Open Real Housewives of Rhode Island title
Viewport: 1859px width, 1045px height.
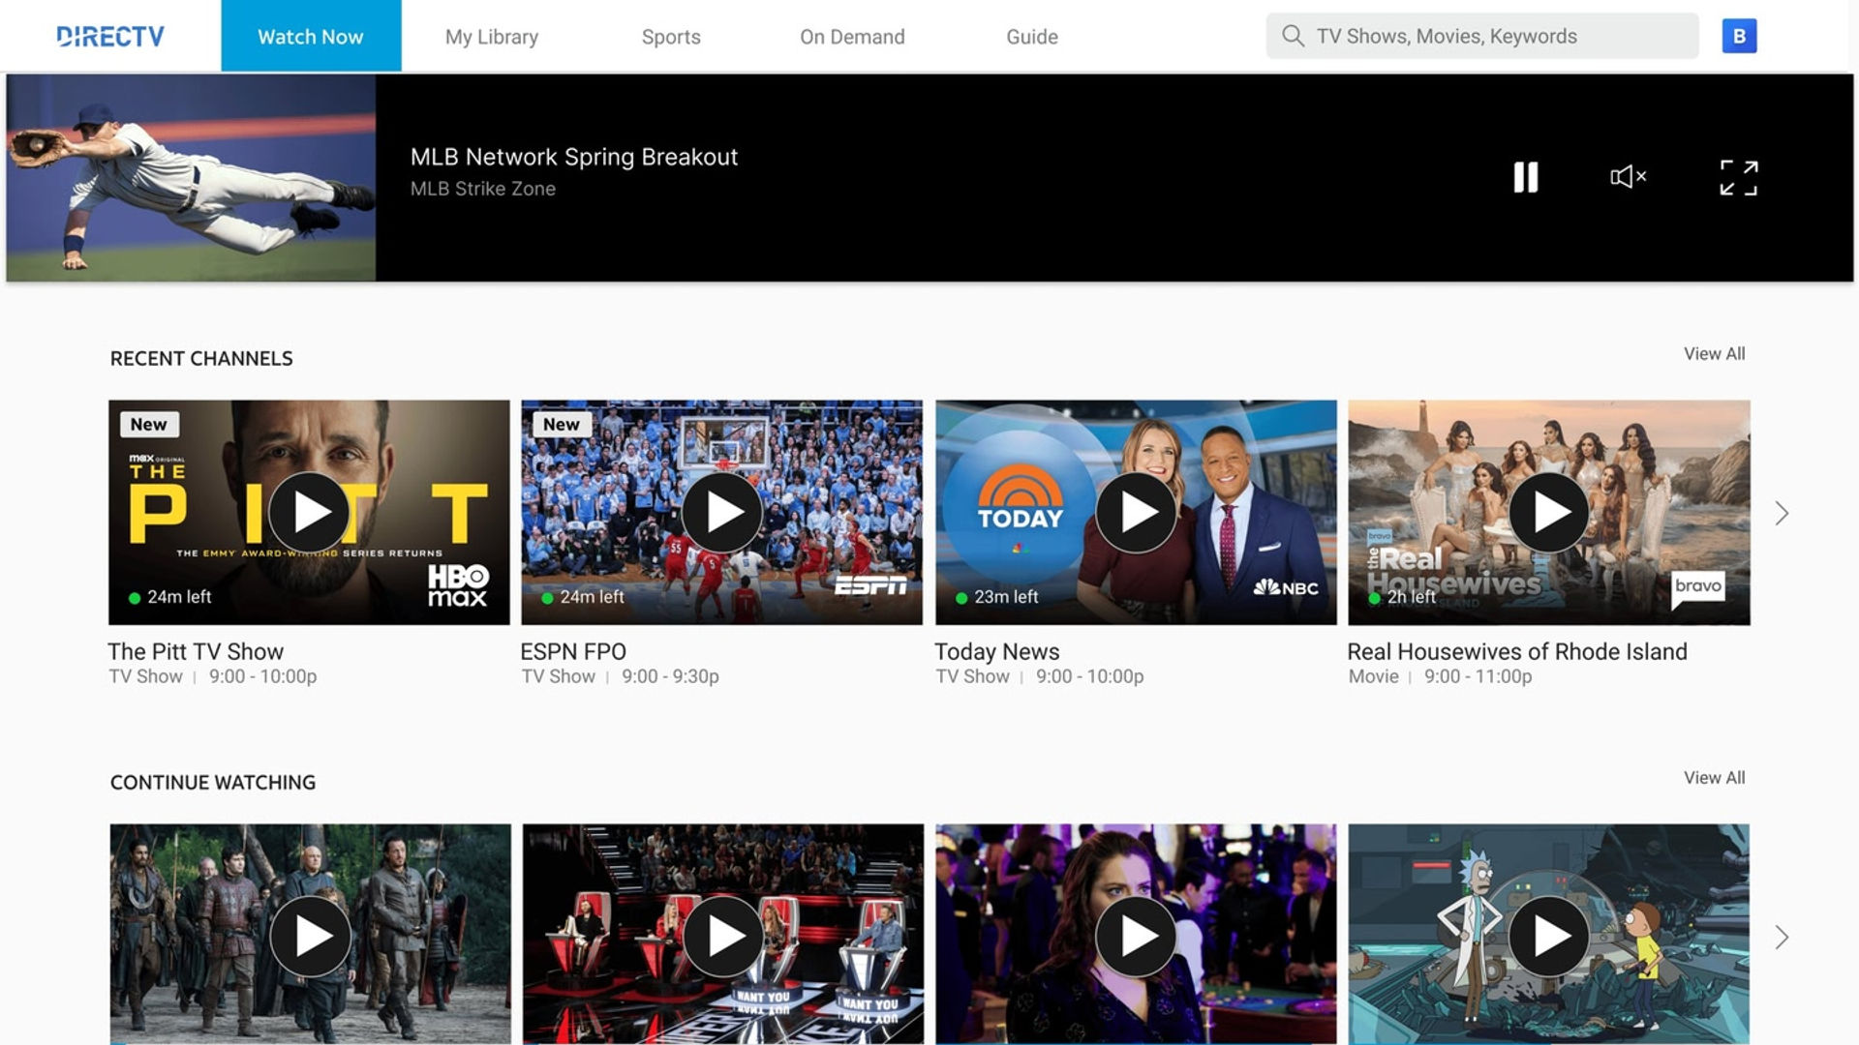click(1517, 651)
